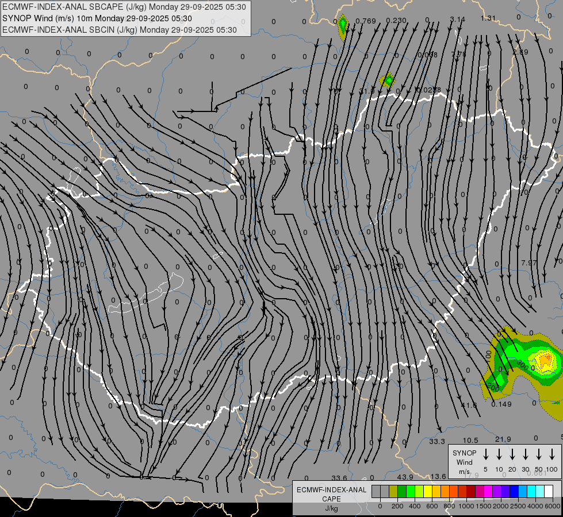
Task: Pick the dark red swatch right of 1000
Action: pyautogui.click(x=471, y=492)
